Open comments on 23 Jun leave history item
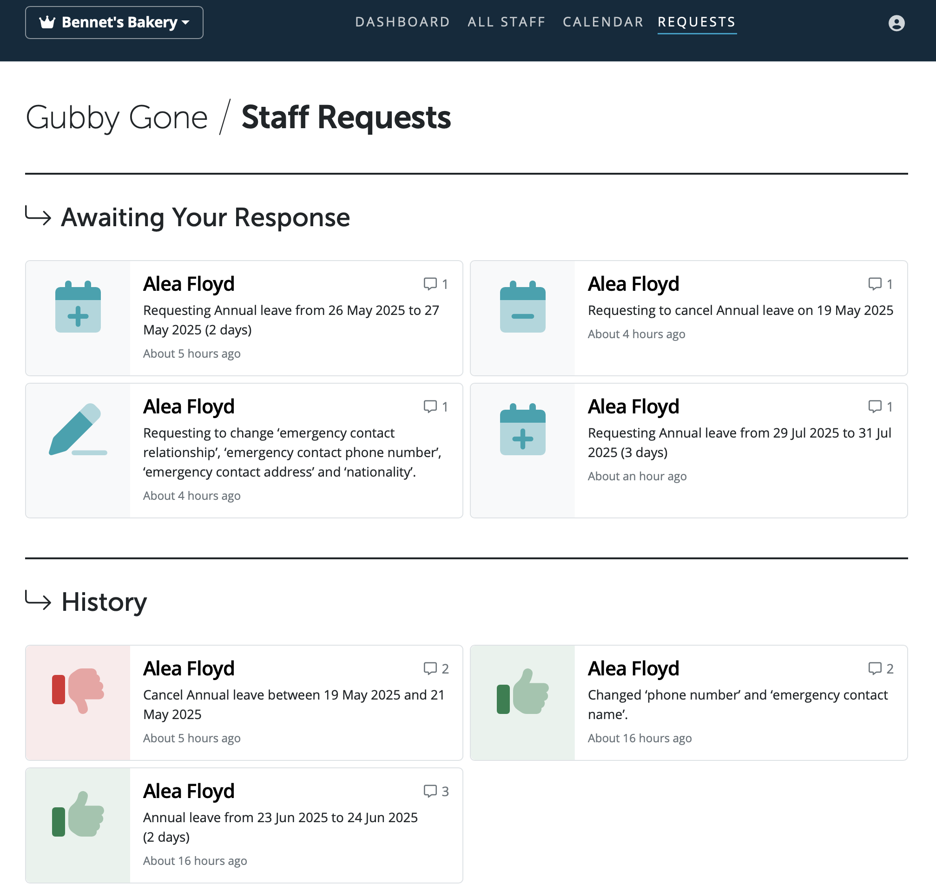Viewport: 936px width, 890px height. tap(436, 792)
